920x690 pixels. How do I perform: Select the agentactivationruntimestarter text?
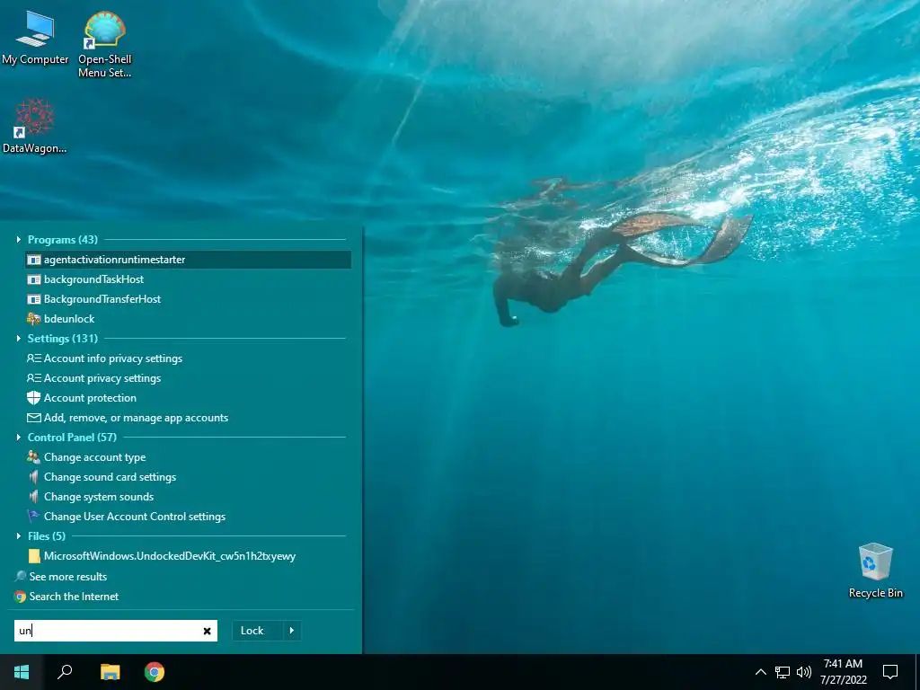click(x=114, y=260)
